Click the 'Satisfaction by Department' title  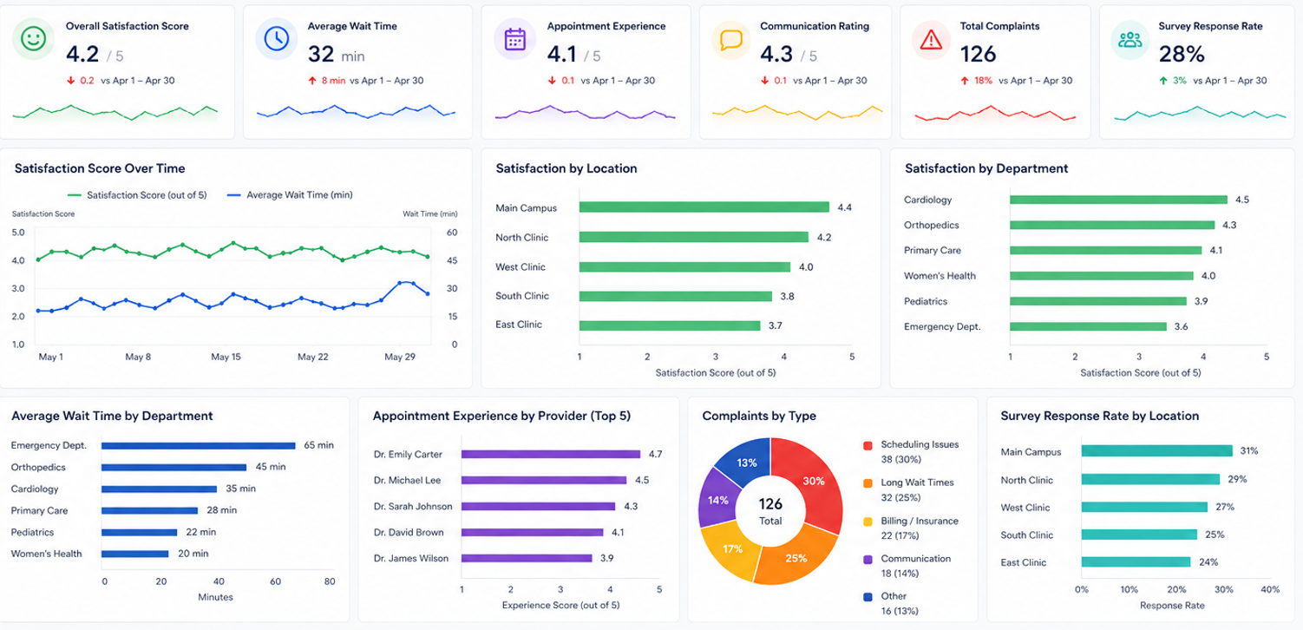(x=986, y=168)
